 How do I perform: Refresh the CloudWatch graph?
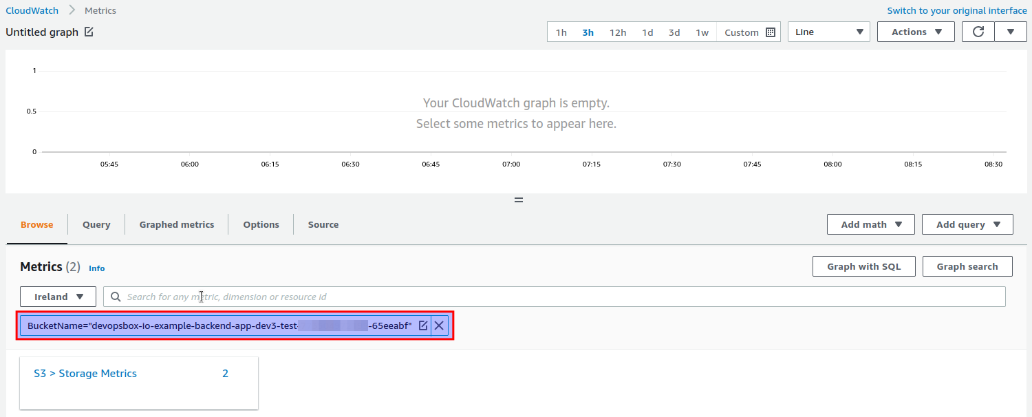tap(978, 31)
